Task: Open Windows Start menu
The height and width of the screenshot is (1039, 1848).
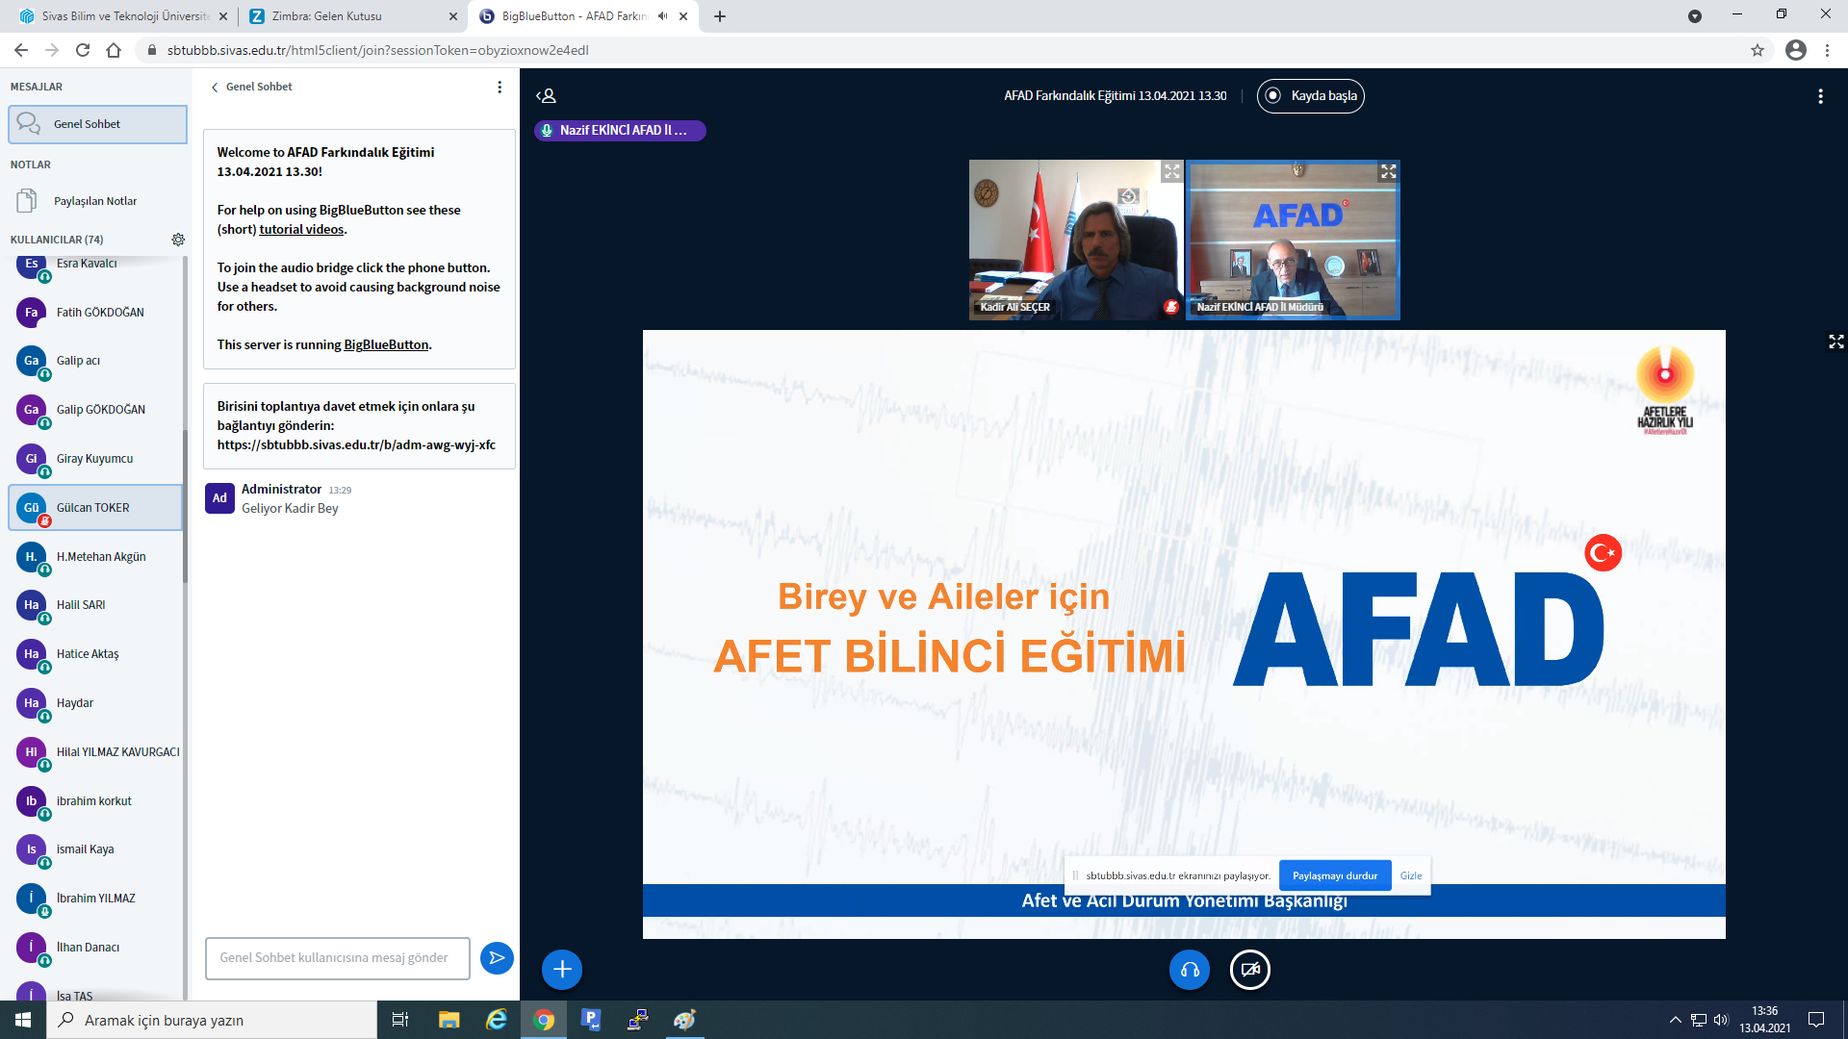Action: [x=23, y=1020]
